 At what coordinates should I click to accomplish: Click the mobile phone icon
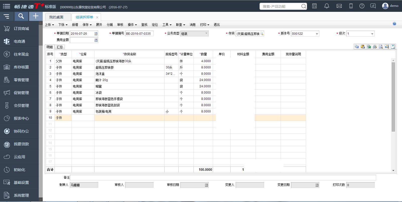point(351,6)
